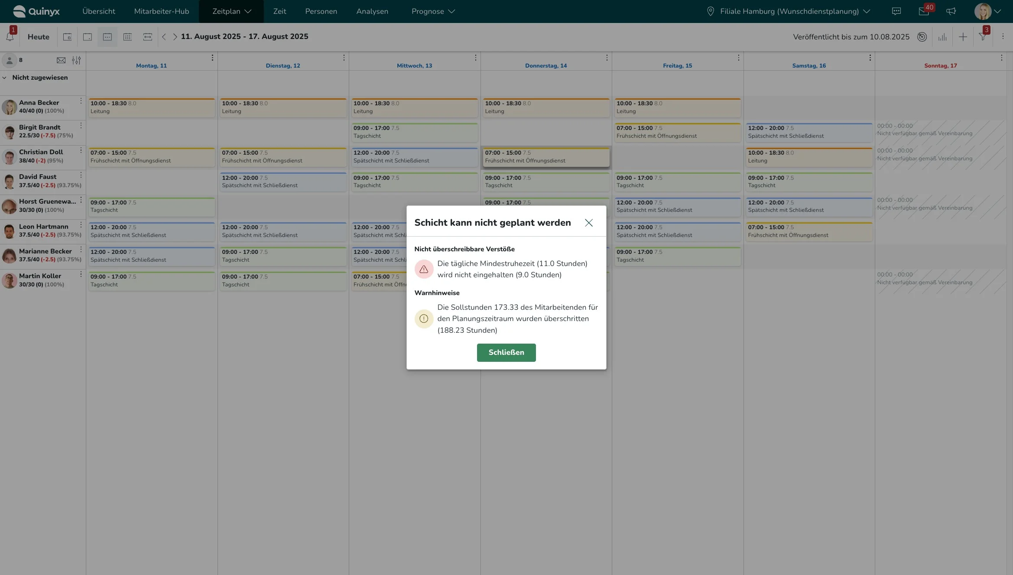Viewport: 1013px width, 575px height.
Task: Click the megaphone announcements icon
Action: pyautogui.click(x=951, y=12)
